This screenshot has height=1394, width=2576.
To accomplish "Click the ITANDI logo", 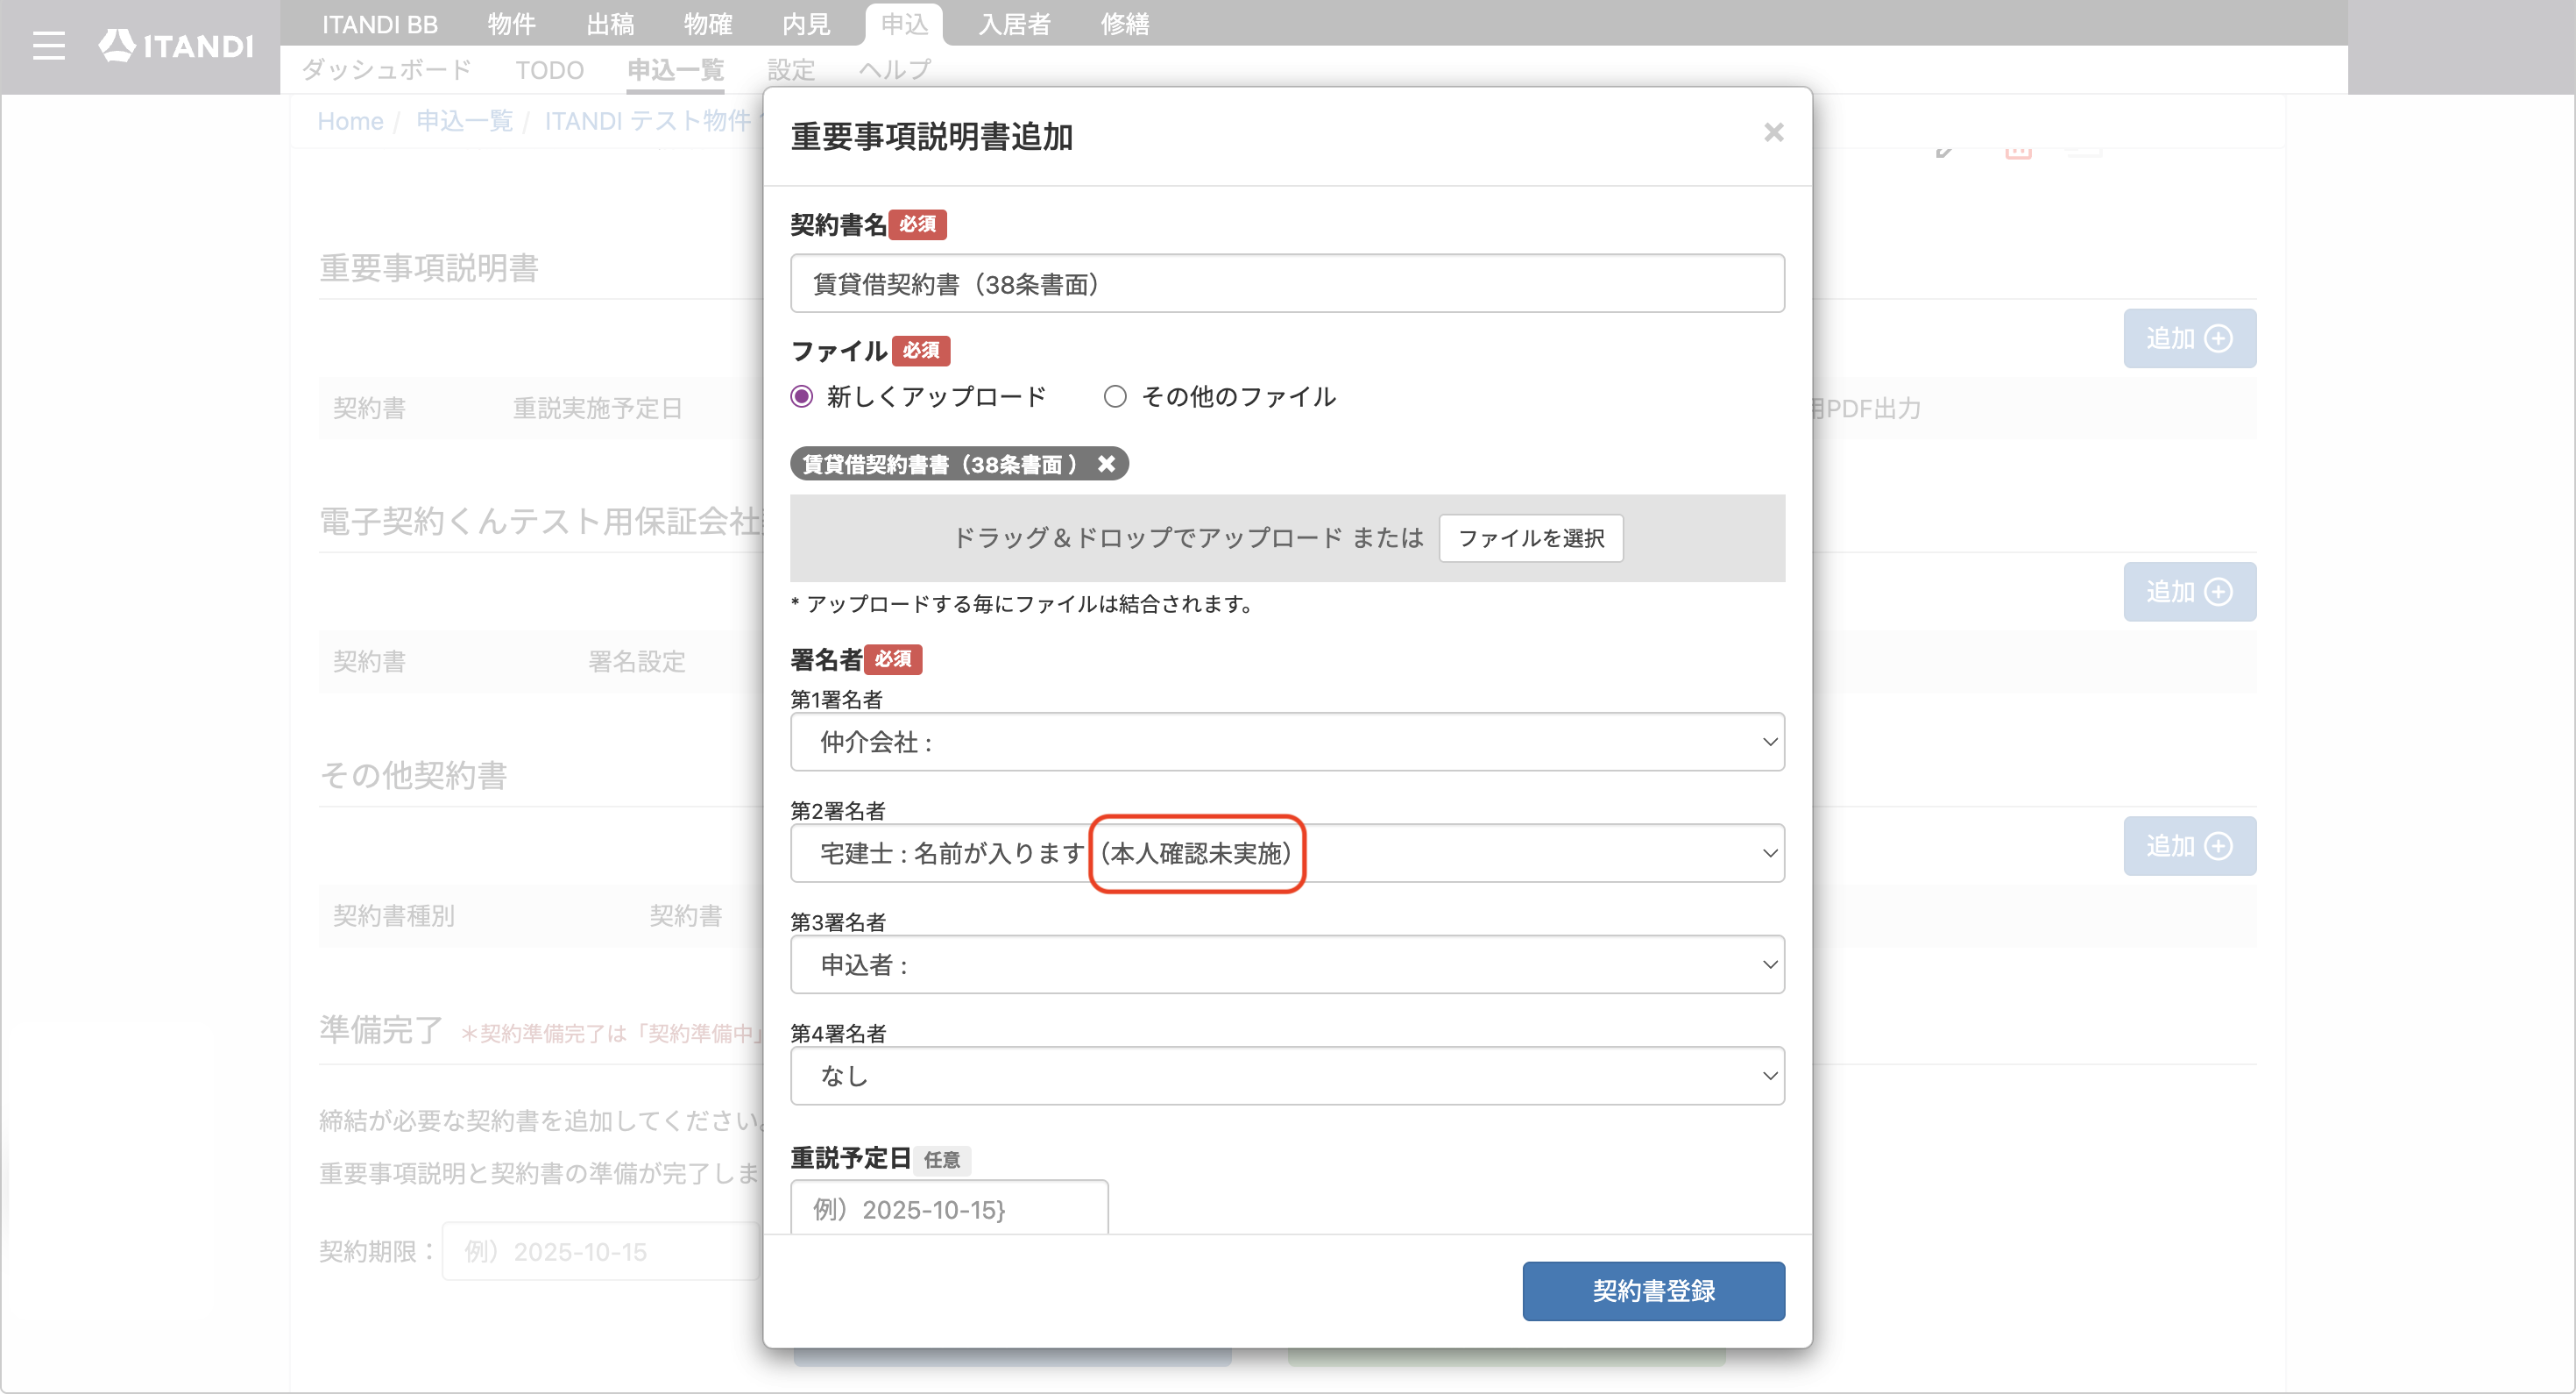I will pos(175,45).
